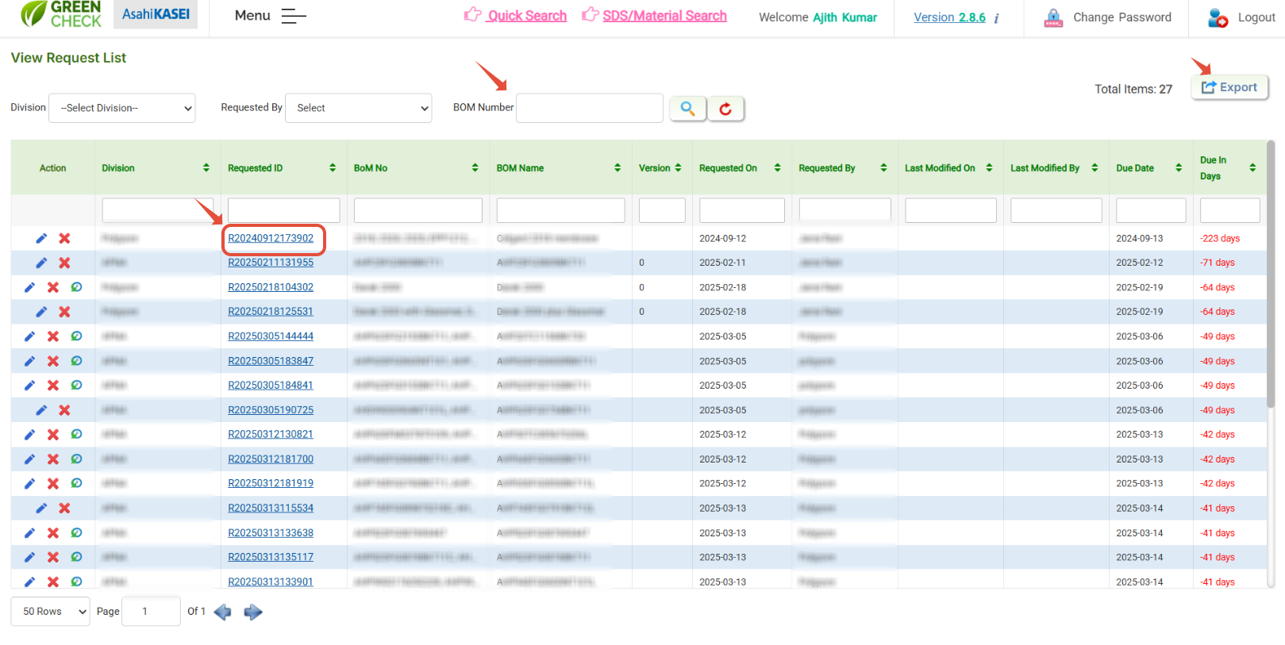
Task: Click the BOM Number input field
Action: tap(589, 108)
